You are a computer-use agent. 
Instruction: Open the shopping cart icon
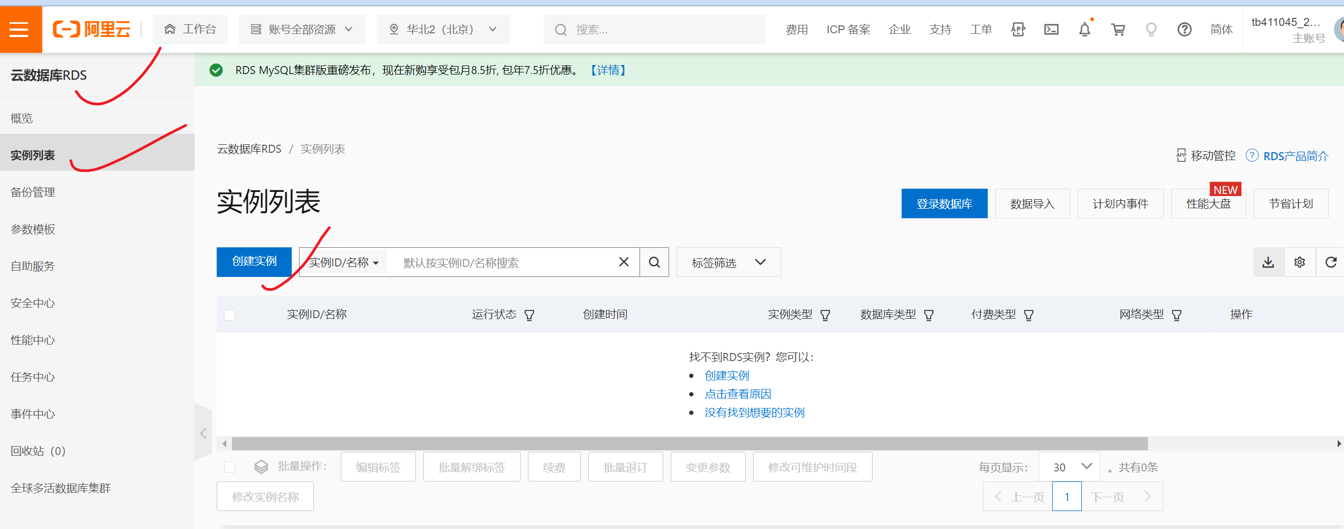pos(1118,30)
